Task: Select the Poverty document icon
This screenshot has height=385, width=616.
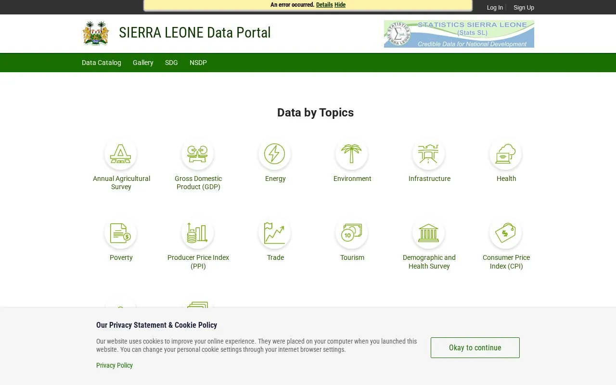Action: coord(121,233)
